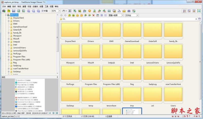Image resolution: width=203 pixels, height=119 pixels.
Task: Delete selected file with red X
Action: coord(93,15)
